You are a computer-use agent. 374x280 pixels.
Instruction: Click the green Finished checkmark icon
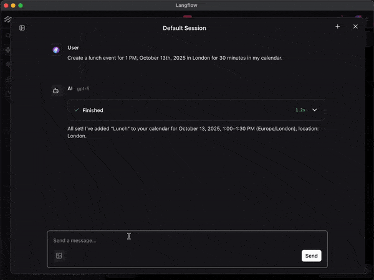(x=76, y=110)
